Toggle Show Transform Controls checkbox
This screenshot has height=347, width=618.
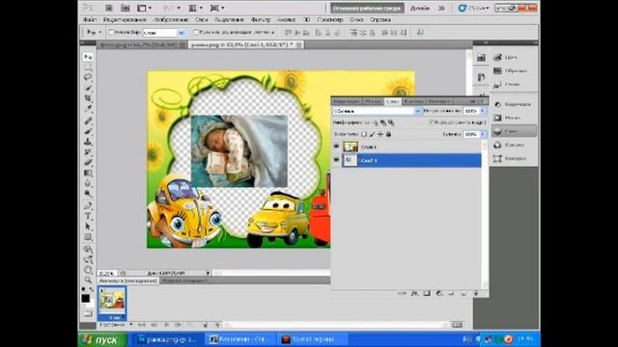[196, 32]
